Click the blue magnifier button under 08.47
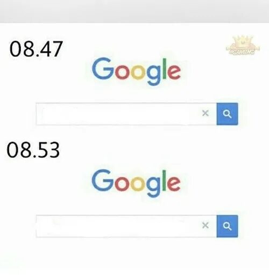Screen dimensions: 269x280 [227, 114]
